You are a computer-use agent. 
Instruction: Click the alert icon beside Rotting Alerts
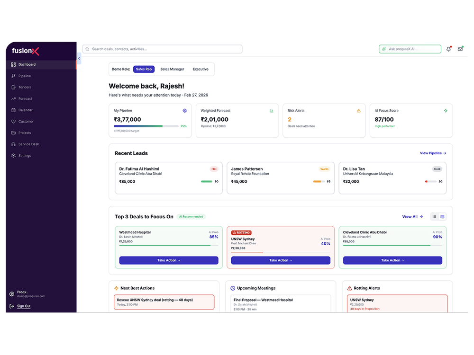[x=349, y=288]
